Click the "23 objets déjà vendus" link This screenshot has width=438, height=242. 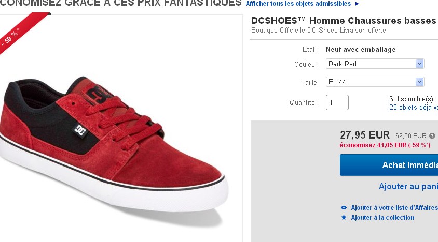pos(413,108)
